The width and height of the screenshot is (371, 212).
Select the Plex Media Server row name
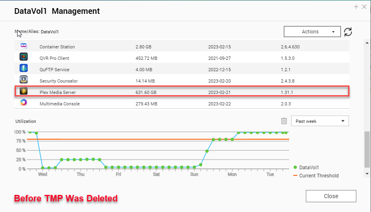click(x=57, y=92)
